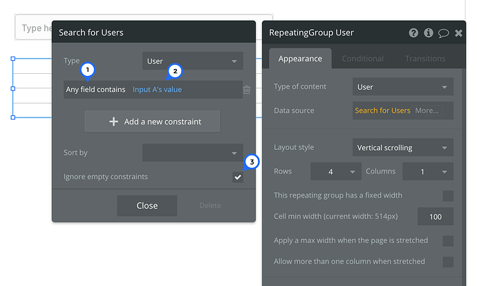Image resolution: width=477 pixels, height=286 pixels.
Task: Open the help question mark icon
Action: click(x=413, y=32)
